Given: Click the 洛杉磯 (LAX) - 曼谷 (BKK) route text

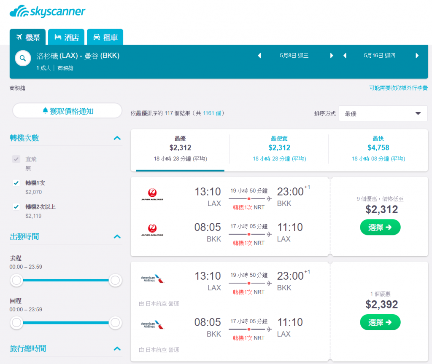Looking at the screenshot, I should pyautogui.click(x=78, y=56).
